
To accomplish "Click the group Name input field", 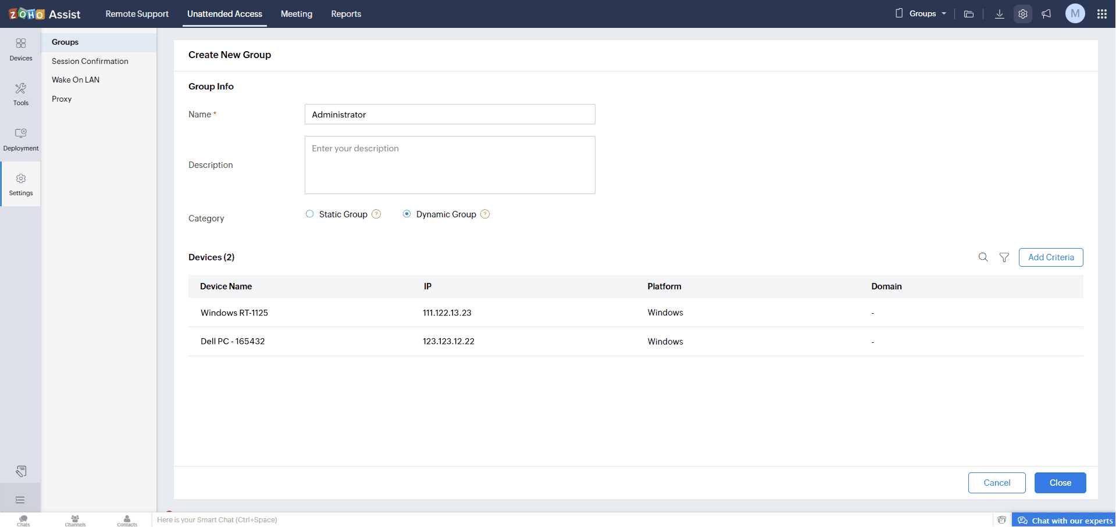I will click(x=450, y=114).
